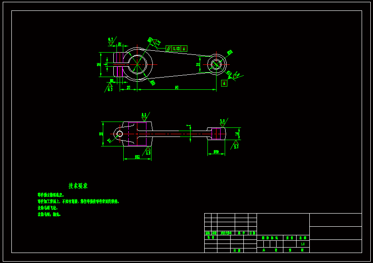Click the 1:1 scale cell in the title block
The width and height of the screenshot is (373, 263).
coord(303,244)
